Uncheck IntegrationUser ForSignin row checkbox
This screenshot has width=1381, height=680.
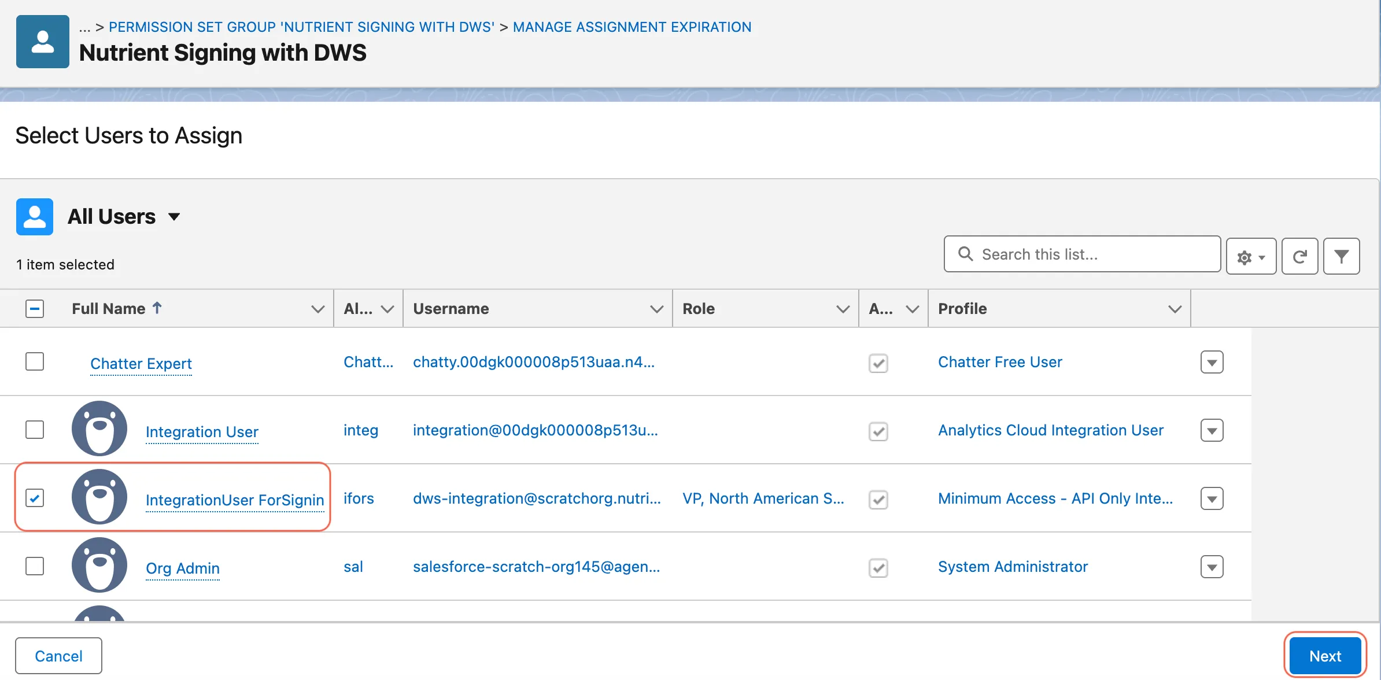[35, 498]
